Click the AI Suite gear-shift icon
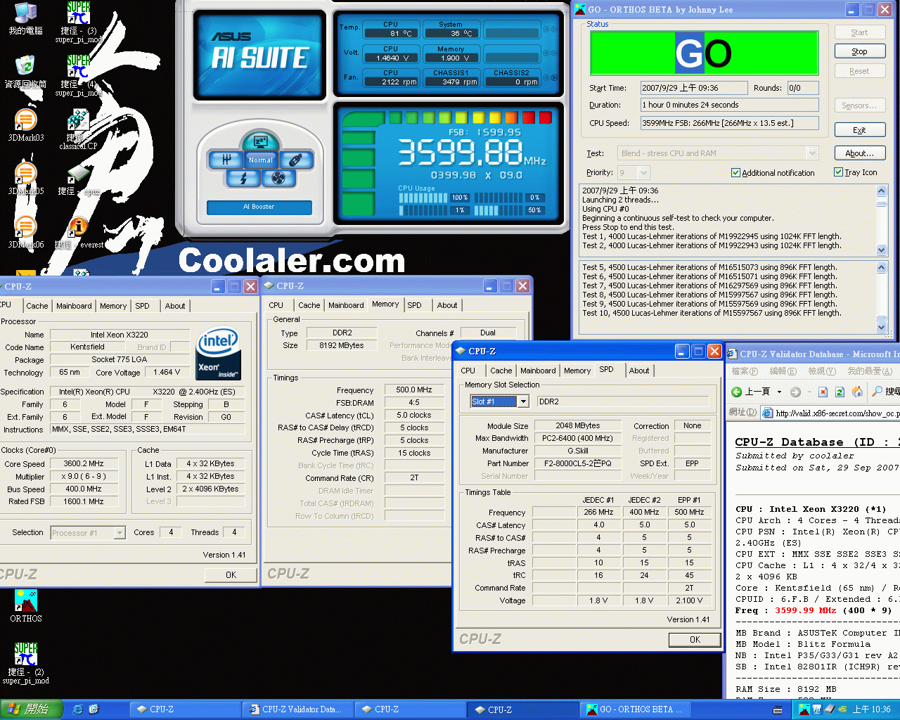 point(226,160)
